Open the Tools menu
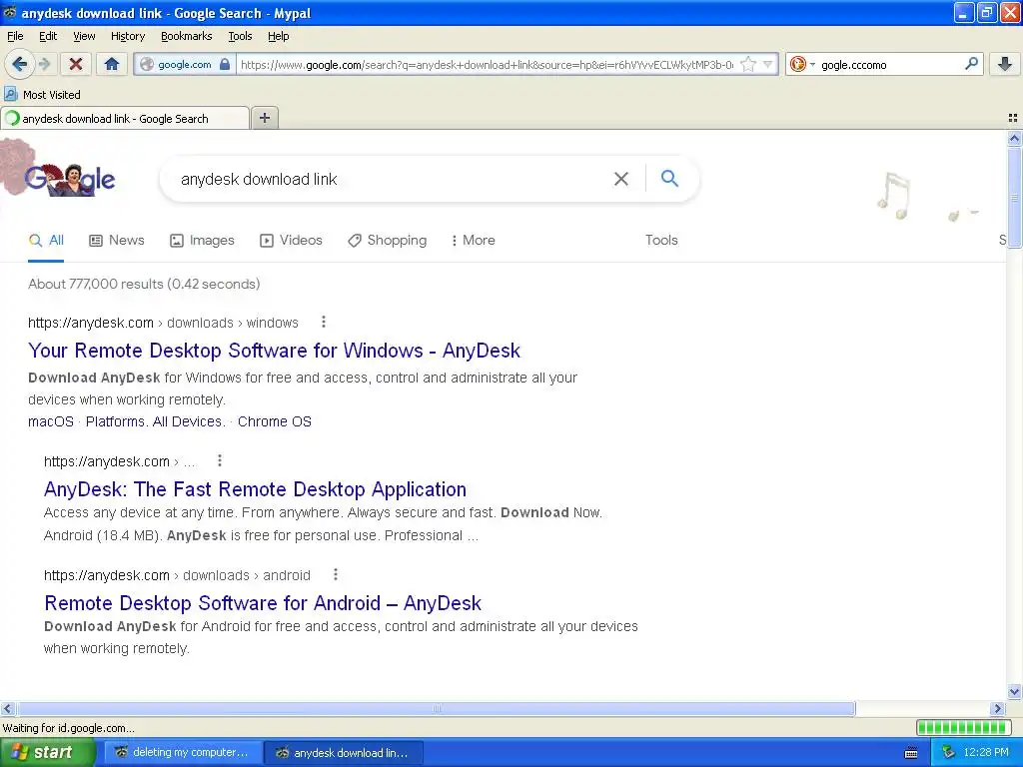 tap(240, 36)
